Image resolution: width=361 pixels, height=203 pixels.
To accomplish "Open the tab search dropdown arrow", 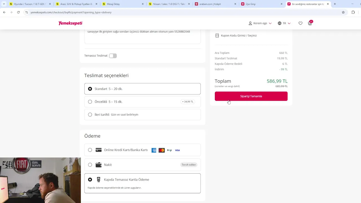I will [x=4, y=4].
